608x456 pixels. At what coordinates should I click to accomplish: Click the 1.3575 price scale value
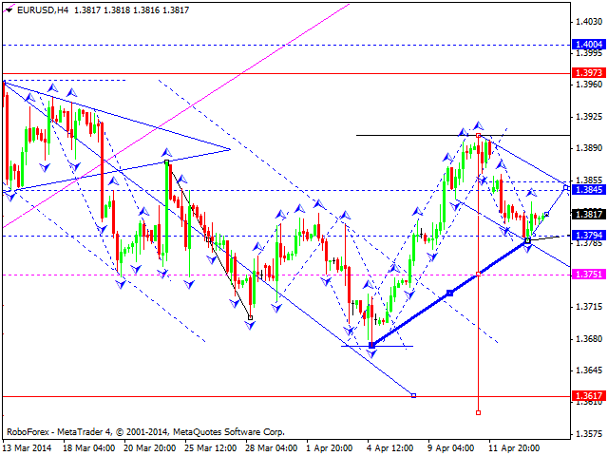[x=589, y=433]
